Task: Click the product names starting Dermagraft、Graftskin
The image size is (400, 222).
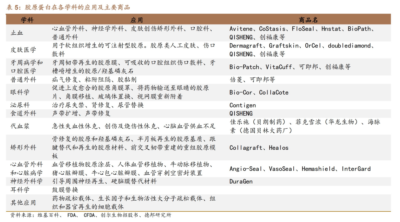Action: tap(302, 50)
